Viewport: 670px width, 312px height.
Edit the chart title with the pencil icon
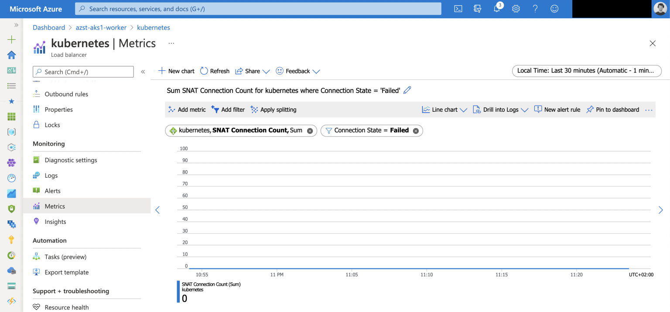[407, 90]
